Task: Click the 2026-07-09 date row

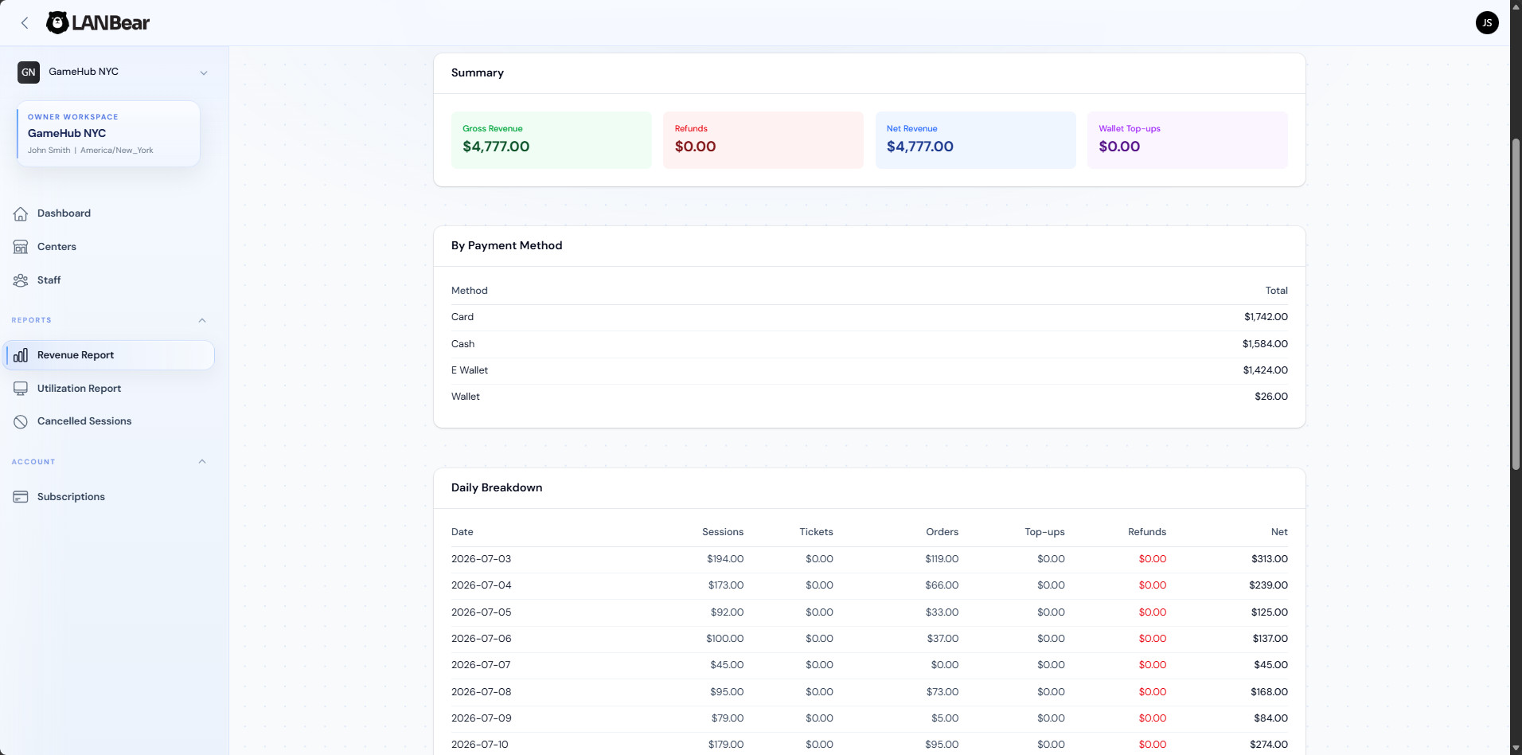Action: point(869,718)
